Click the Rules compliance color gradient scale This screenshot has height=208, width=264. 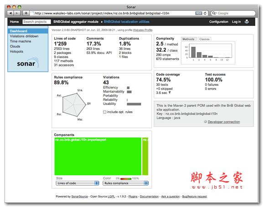point(126,178)
